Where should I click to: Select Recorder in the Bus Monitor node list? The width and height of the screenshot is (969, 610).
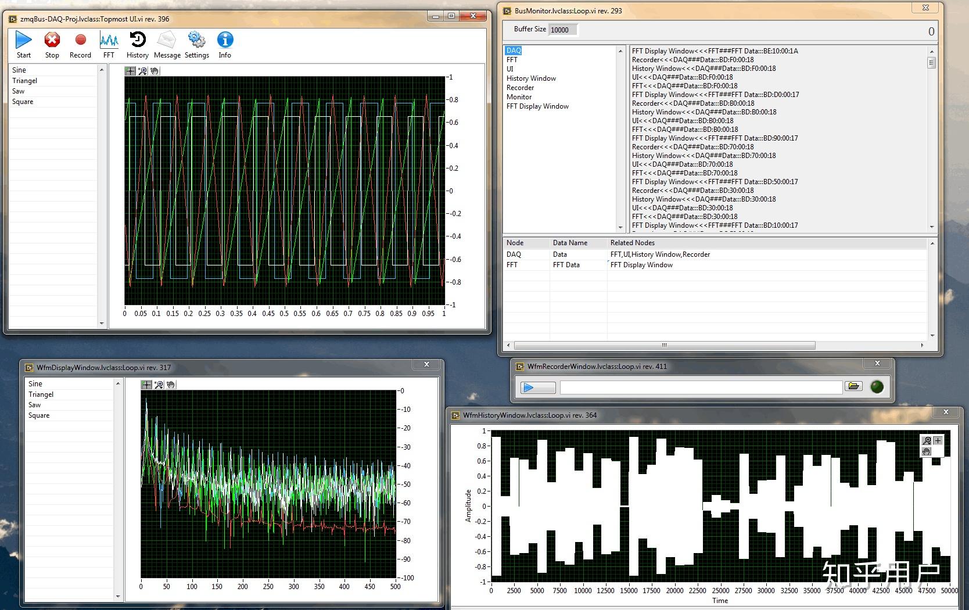point(520,88)
